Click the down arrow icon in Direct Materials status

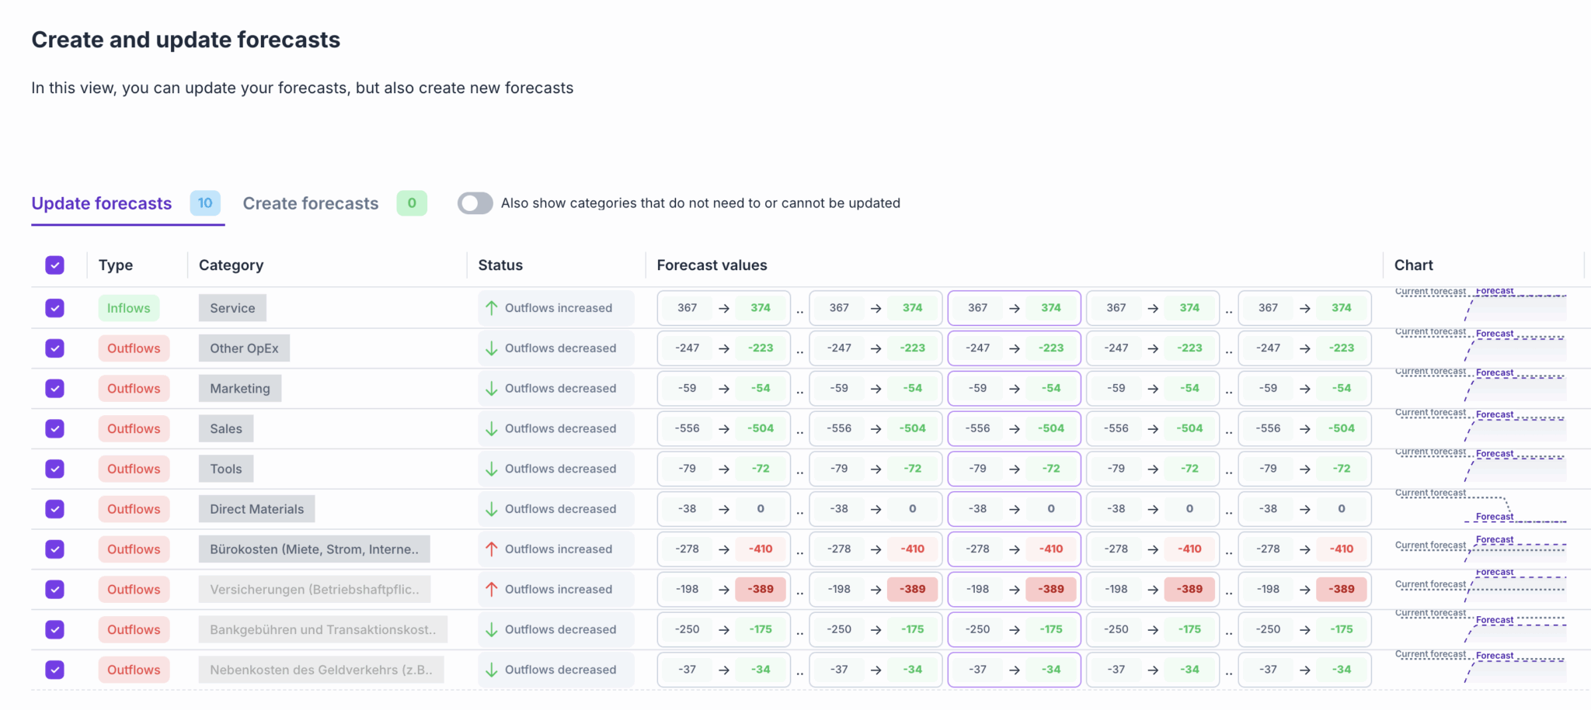click(491, 509)
